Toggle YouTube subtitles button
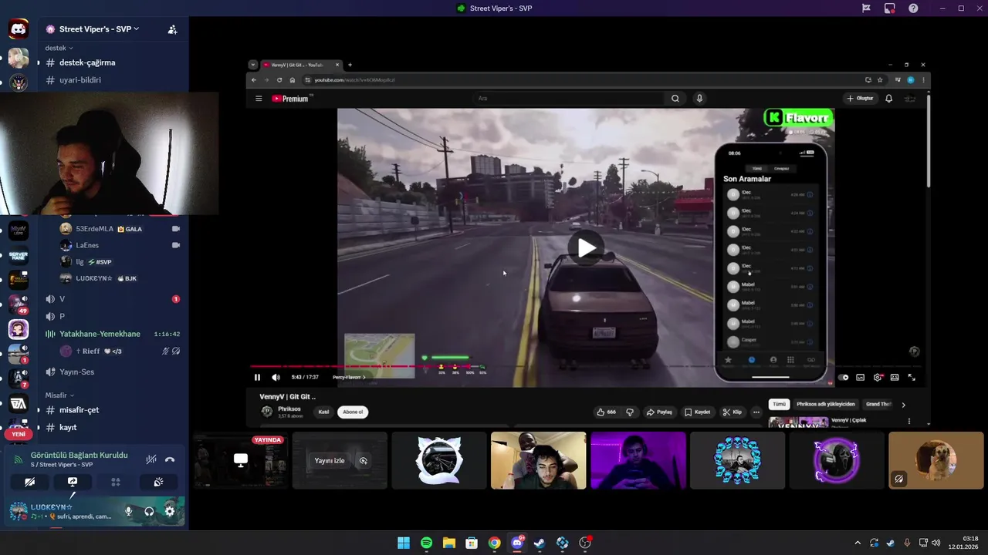Viewport: 988px width, 555px height. tap(861, 378)
